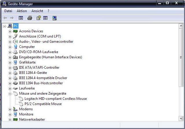Click the PS/2 Compatible Mouse icon
Viewport: 185px width, 129px height.
[x=21, y=104]
